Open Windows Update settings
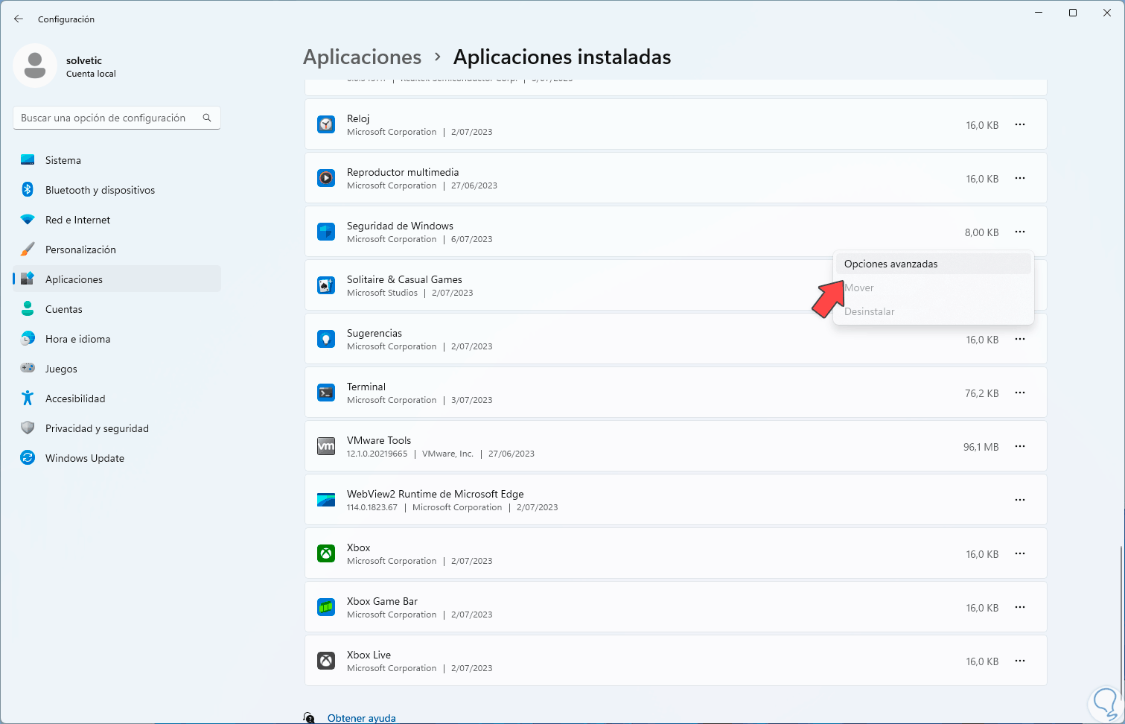Image resolution: width=1125 pixels, height=724 pixels. [117, 458]
